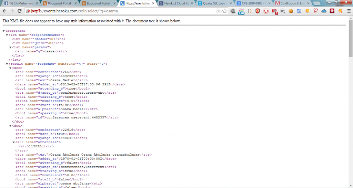Open the red asterisk LastPass extension

click(332, 11)
